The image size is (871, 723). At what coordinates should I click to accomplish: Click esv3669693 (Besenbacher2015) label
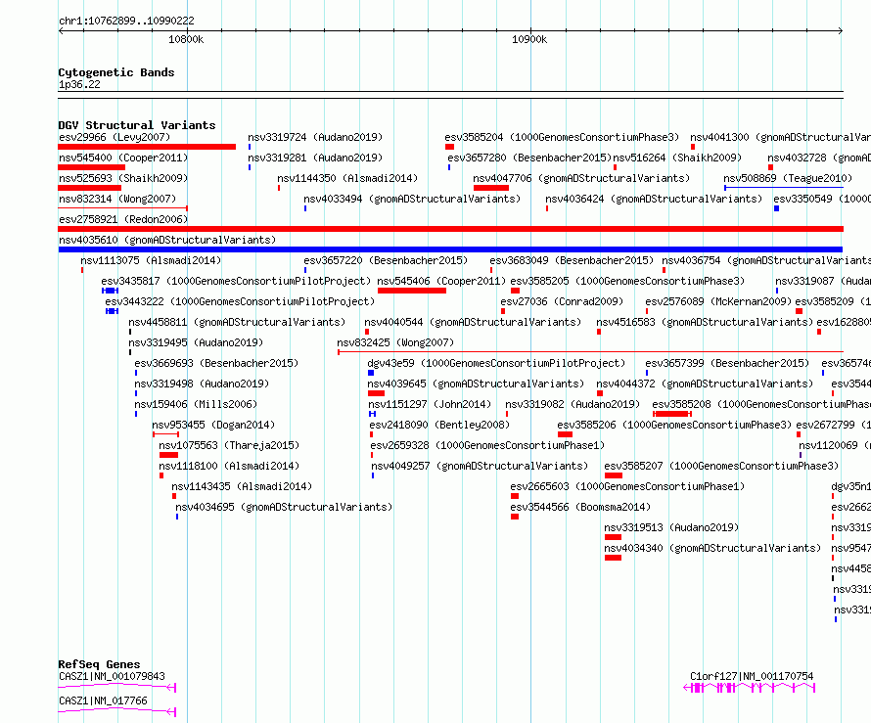click(216, 363)
